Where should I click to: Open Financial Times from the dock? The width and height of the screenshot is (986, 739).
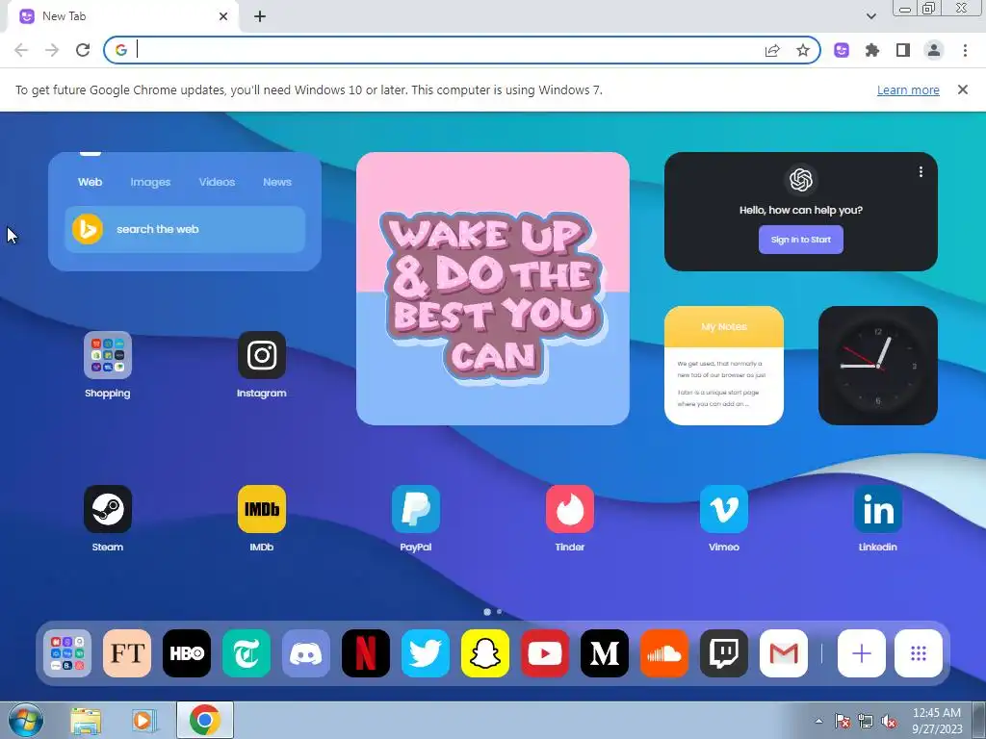[127, 653]
